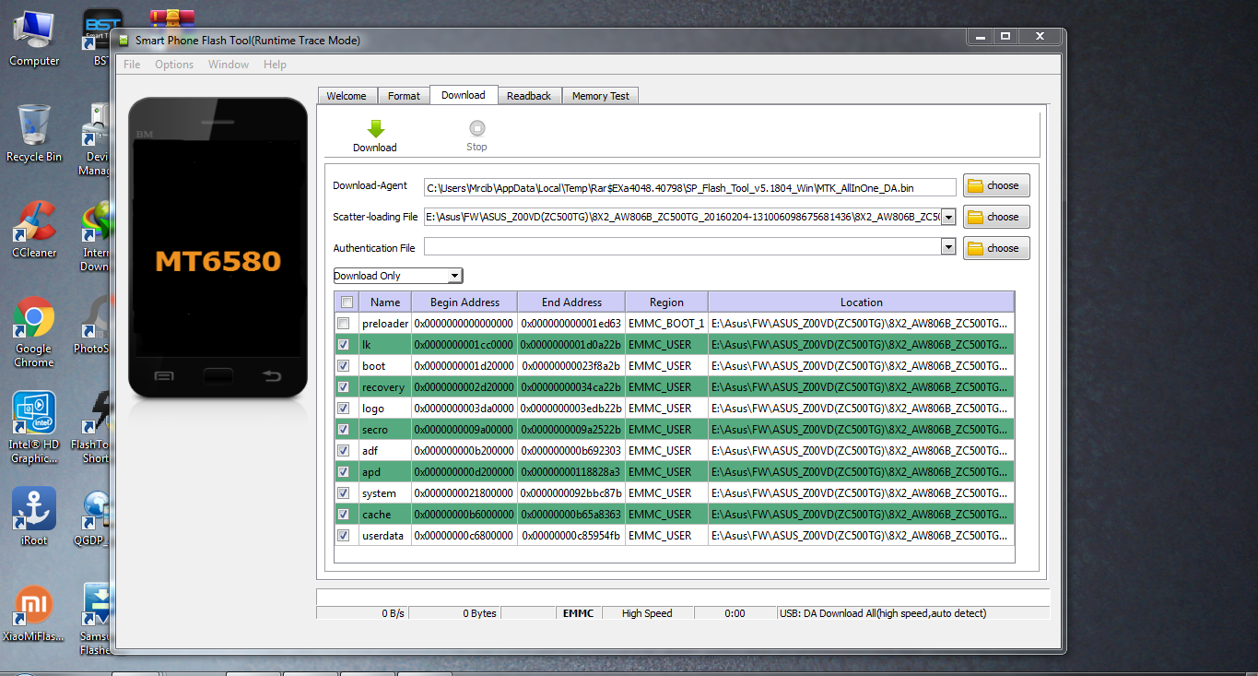
Task: Click the Name column header
Action: 385,302
